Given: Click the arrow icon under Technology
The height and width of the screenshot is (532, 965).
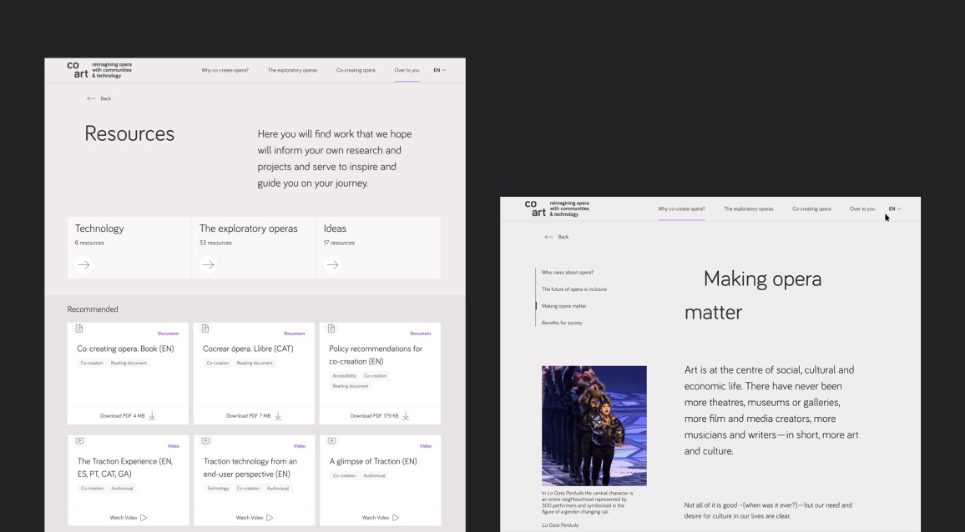Looking at the screenshot, I should coord(83,264).
